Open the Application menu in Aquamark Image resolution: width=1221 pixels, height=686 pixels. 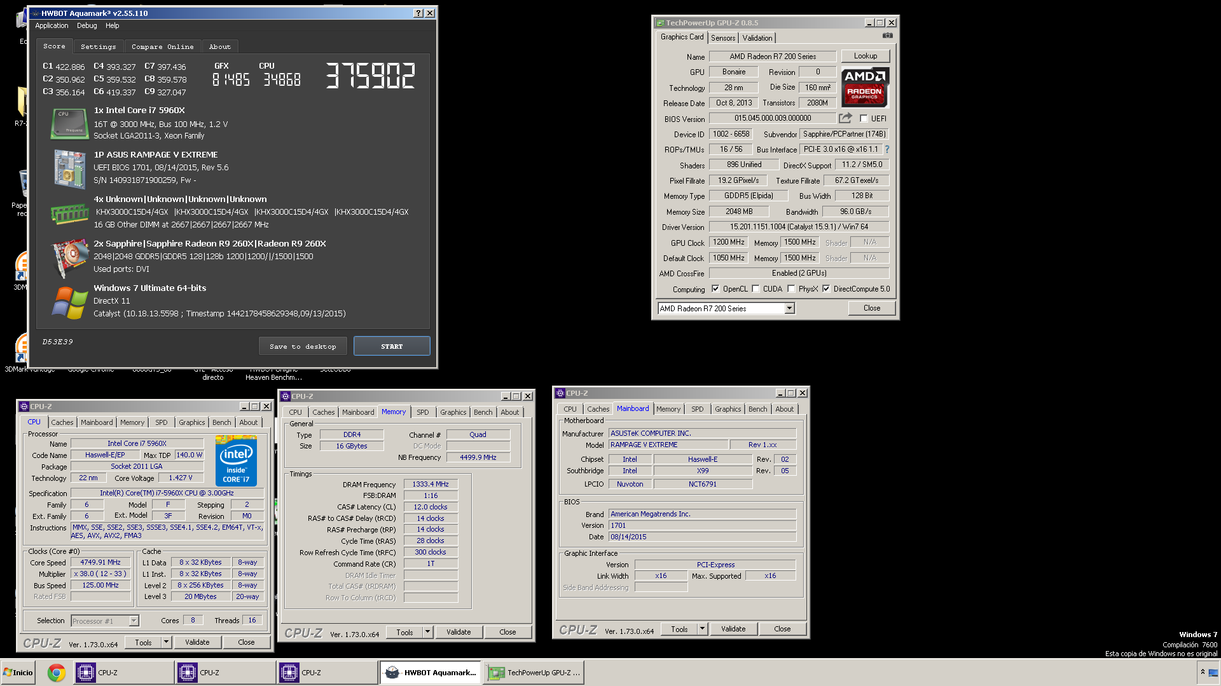[52, 26]
